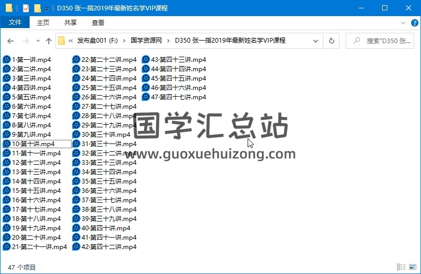Click the video icon of 21·第二十一讲.mp4
The image size is (421, 274).
click(6, 246)
